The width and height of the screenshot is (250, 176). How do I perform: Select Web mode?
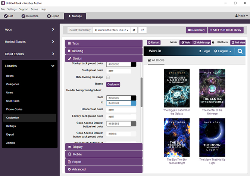click(185, 43)
